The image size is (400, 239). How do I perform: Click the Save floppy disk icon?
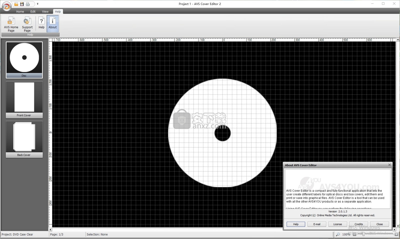(22, 4)
